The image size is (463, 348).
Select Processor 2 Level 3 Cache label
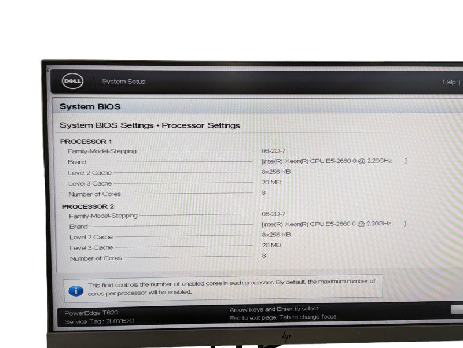[91, 248]
